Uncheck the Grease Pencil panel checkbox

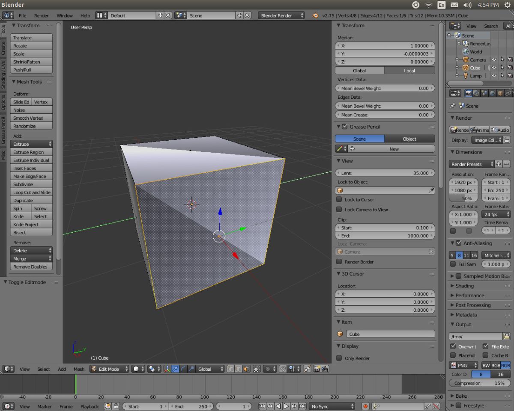345,127
